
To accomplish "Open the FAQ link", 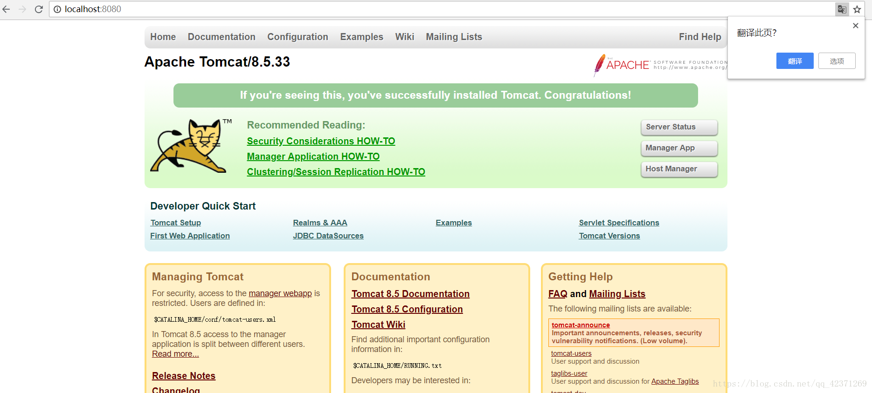I will point(558,294).
